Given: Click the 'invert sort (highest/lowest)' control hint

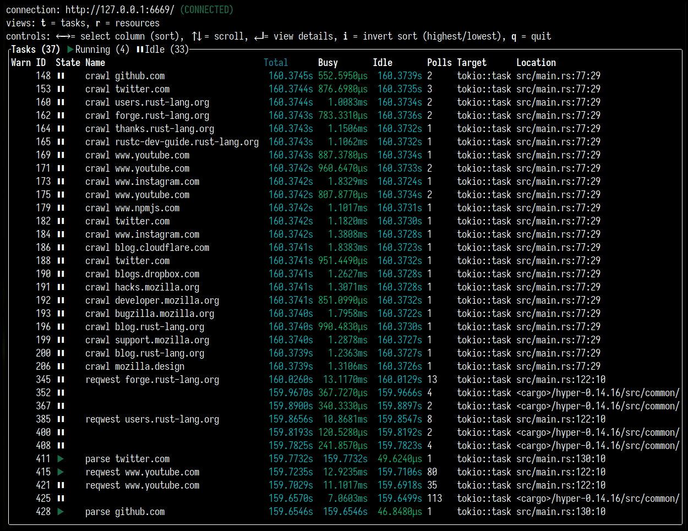Looking at the screenshot, I should tap(429, 36).
